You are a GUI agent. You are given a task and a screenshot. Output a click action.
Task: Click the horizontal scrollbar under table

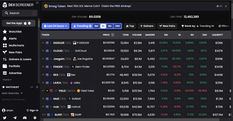131,119
